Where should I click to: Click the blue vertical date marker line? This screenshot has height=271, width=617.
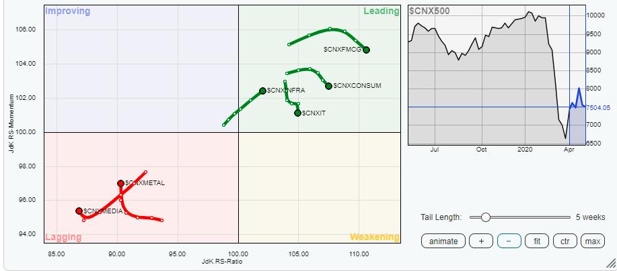(569, 67)
